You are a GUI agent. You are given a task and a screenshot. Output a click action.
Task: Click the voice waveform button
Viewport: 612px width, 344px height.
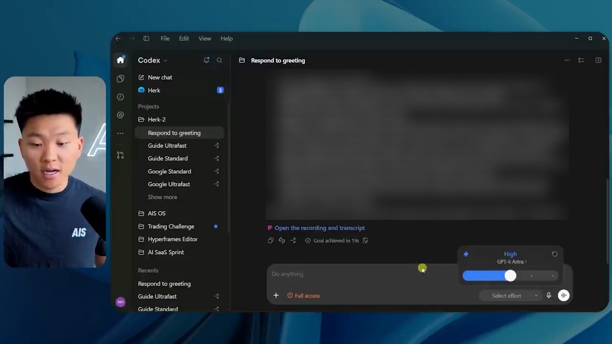click(564, 295)
